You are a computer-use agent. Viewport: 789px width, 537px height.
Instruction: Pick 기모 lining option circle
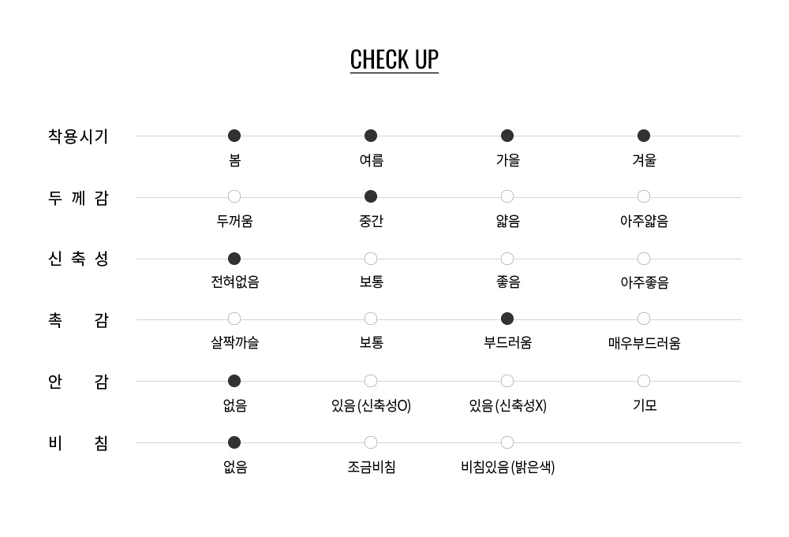pos(644,381)
